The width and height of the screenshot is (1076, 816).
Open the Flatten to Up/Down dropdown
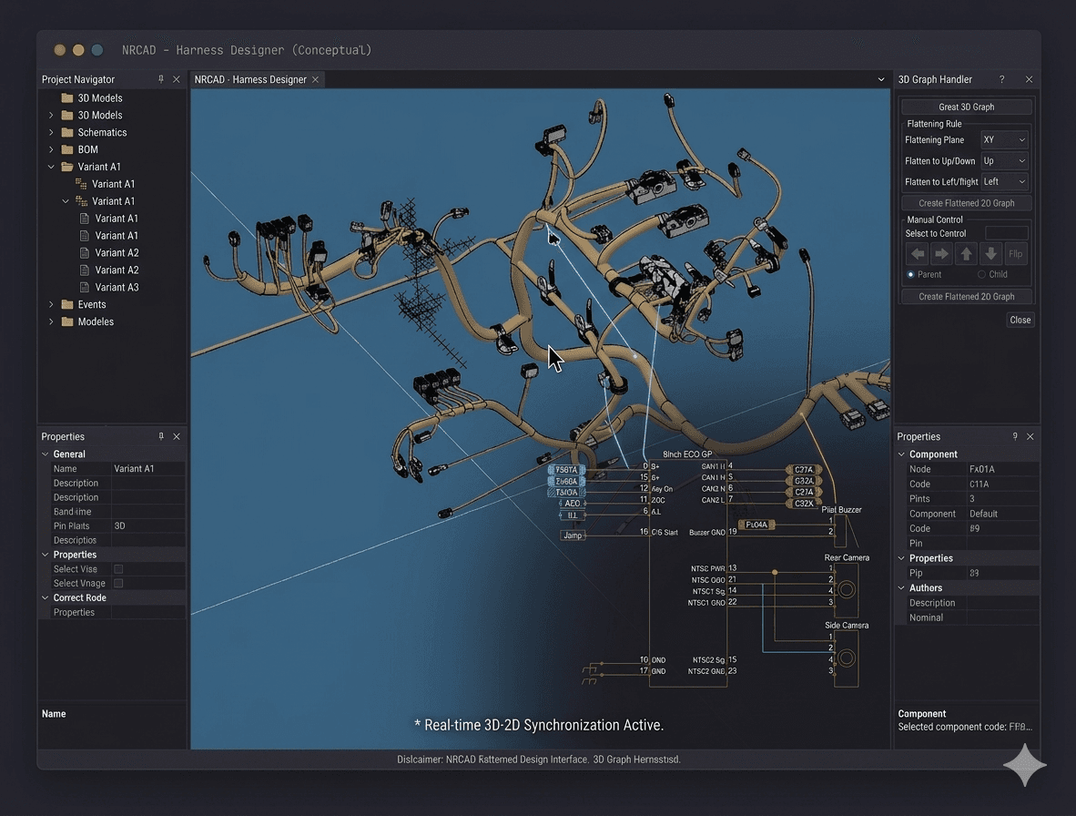(x=1004, y=161)
